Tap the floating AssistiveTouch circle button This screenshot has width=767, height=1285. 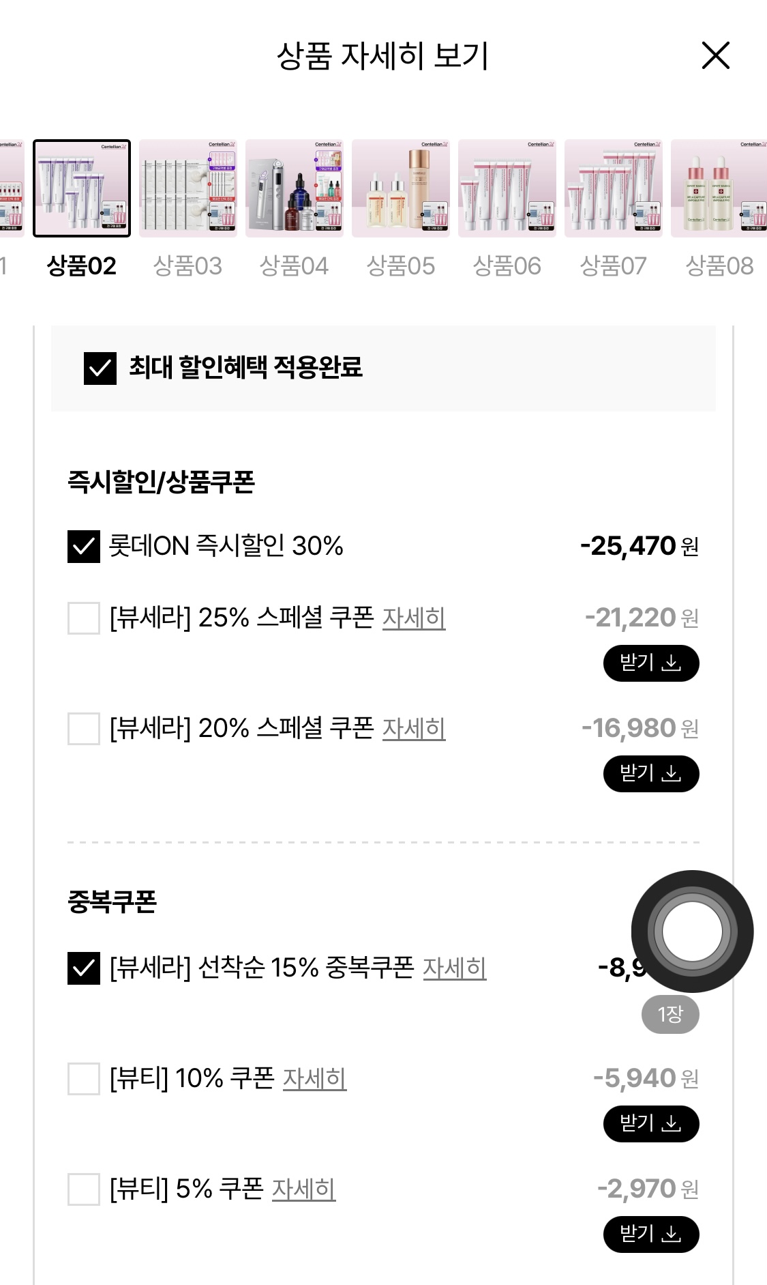click(692, 932)
